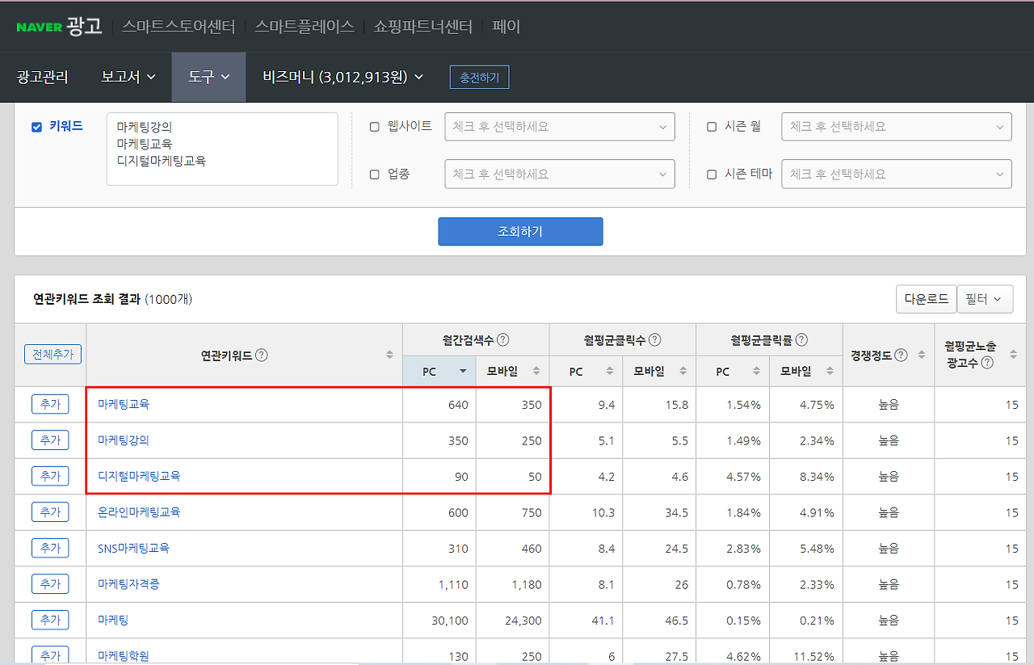Screen dimensions: 1034x665
Task: Open 페이 from top bar
Action: click(x=506, y=27)
